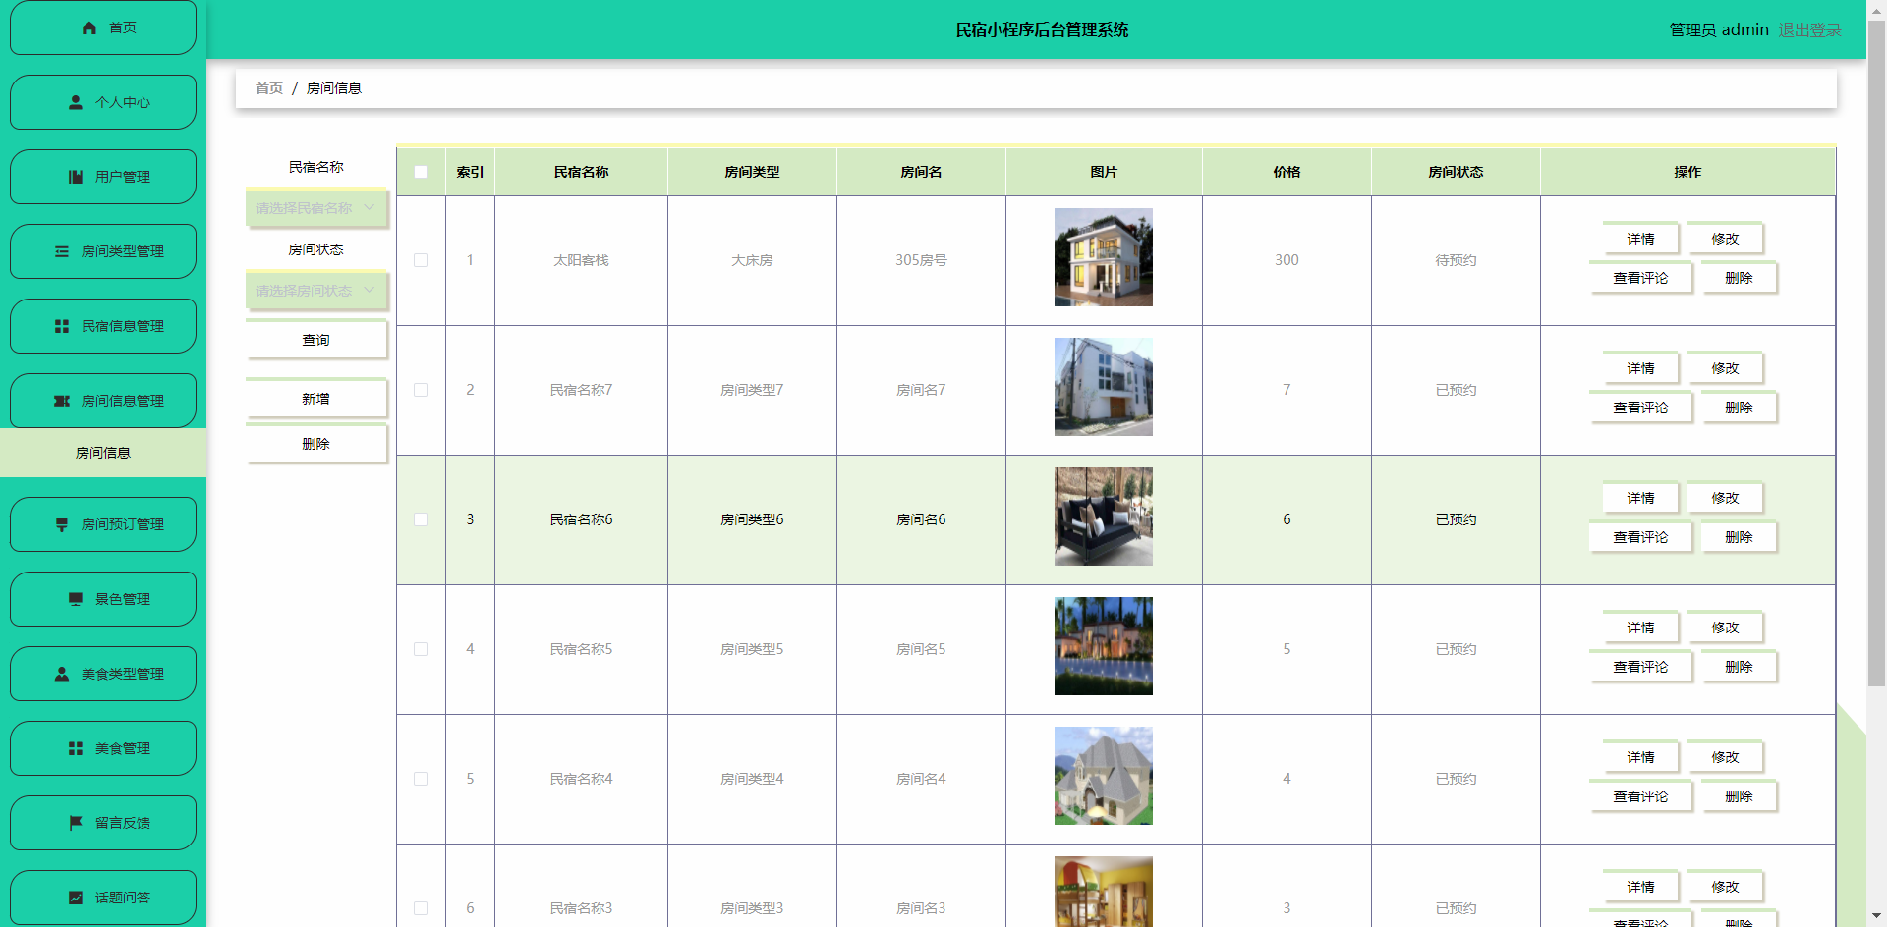The width and height of the screenshot is (1887, 927).
Task: Expand 房间预订管理 menu text
Action: pyautogui.click(x=123, y=524)
